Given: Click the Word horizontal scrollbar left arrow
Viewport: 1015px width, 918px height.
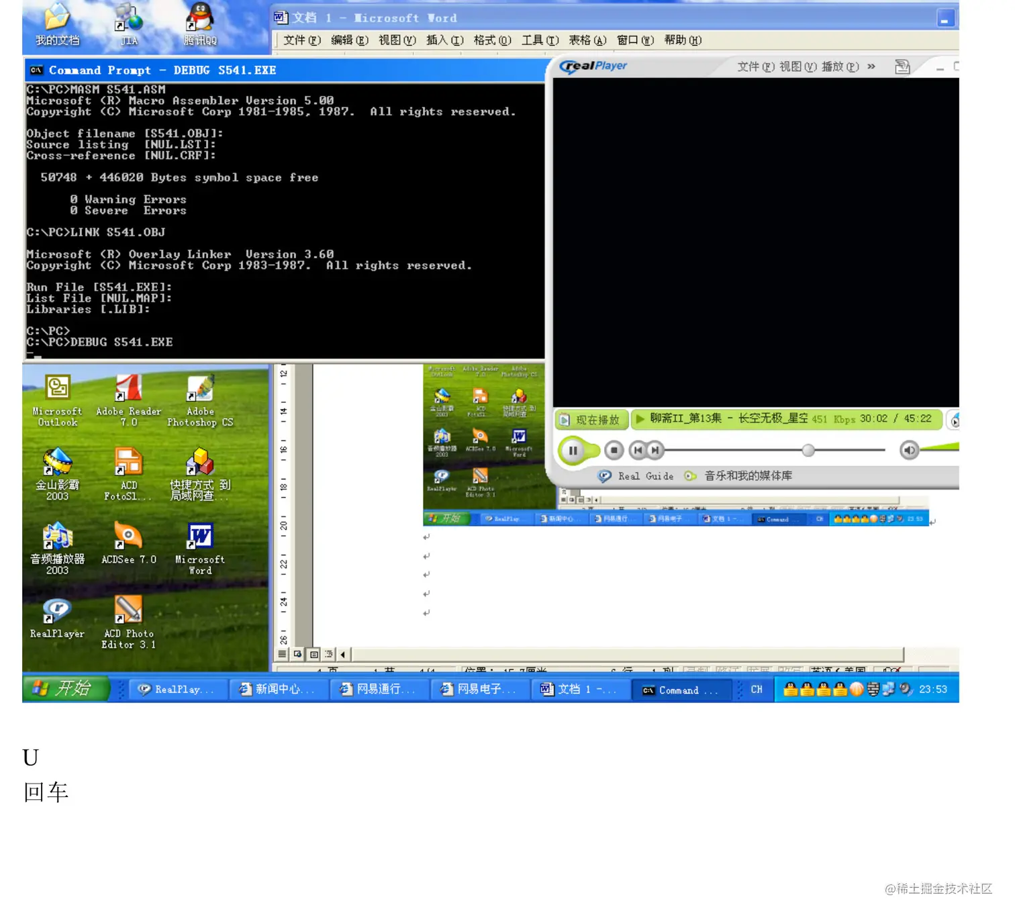Looking at the screenshot, I should click(343, 654).
